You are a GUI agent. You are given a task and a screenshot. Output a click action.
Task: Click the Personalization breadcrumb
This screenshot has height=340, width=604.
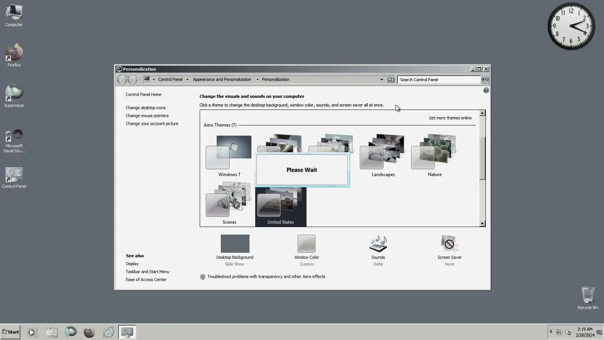click(276, 80)
